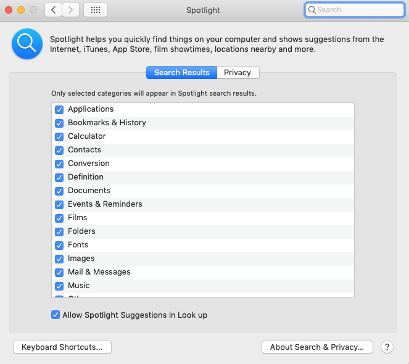409x364 pixels.
Task: Open Keyboard Shortcuts settings
Action: (62, 347)
